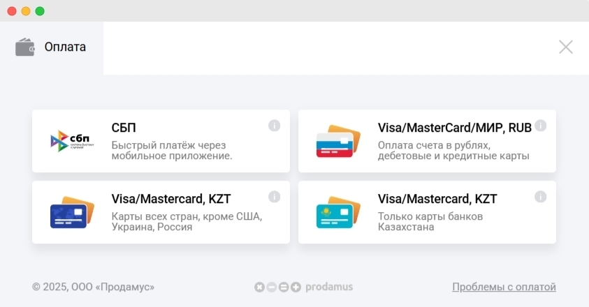
Task: Click the Kazakhstan flag card icon
Action: [337, 212]
